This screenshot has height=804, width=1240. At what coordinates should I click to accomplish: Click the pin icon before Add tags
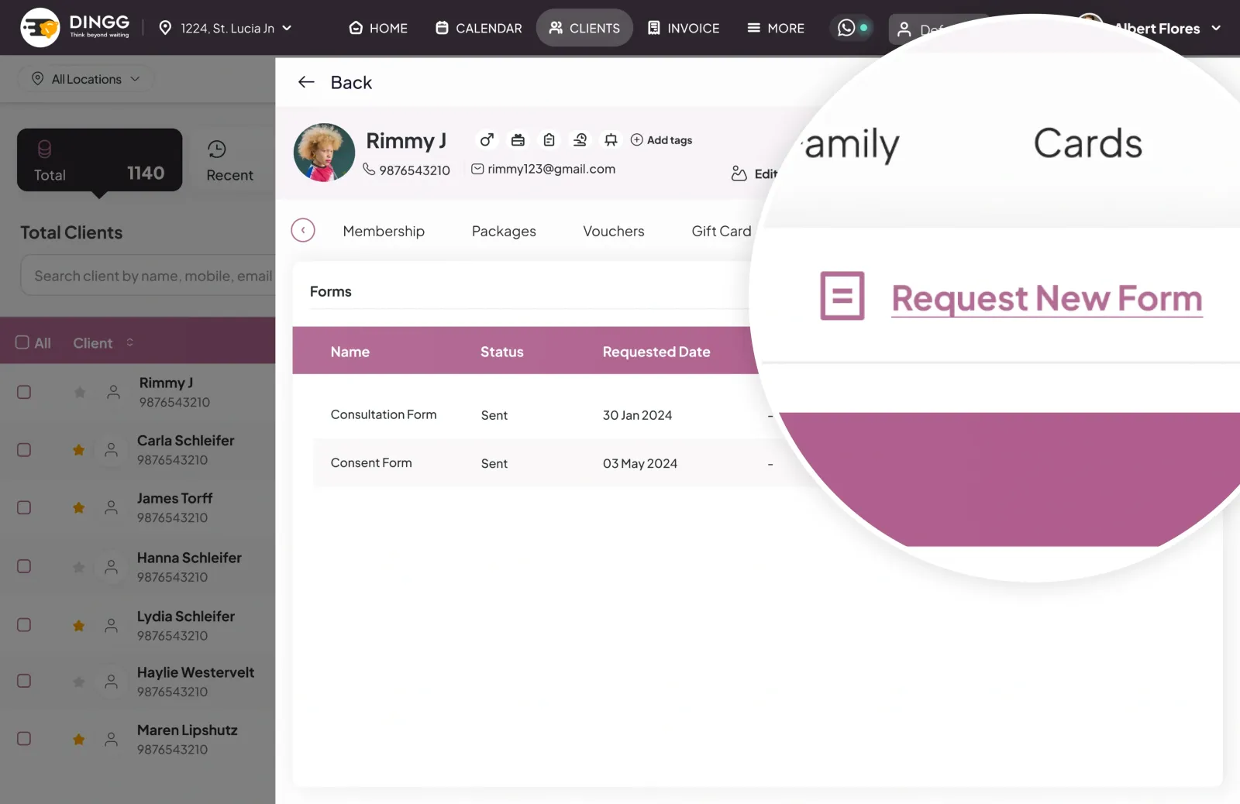pyautogui.click(x=611, y=140)
